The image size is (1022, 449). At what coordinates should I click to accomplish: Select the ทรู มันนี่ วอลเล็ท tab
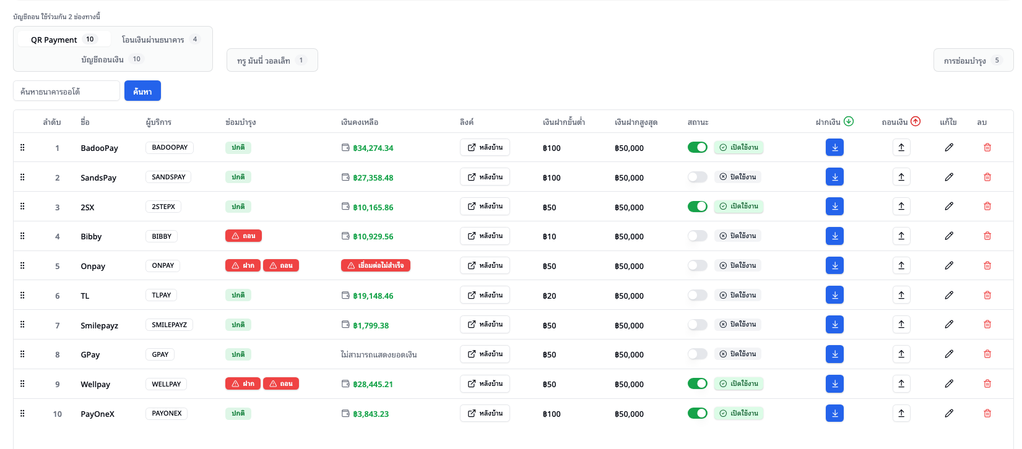[272, 61]
